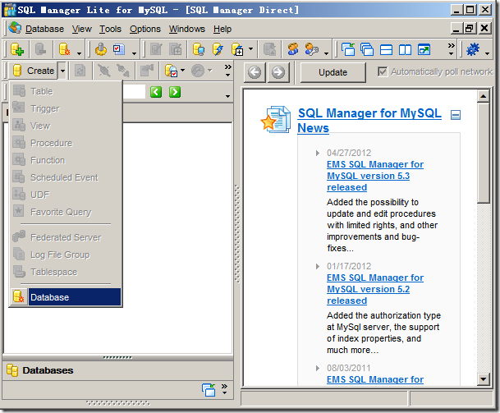
Task: Open the View menu in menu bar
Action: (81, 29)
